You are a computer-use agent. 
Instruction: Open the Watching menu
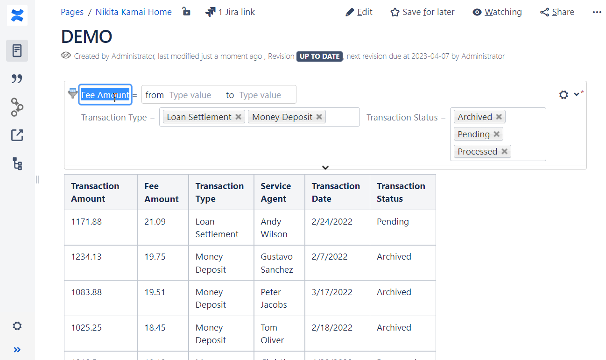pos(497,12)
